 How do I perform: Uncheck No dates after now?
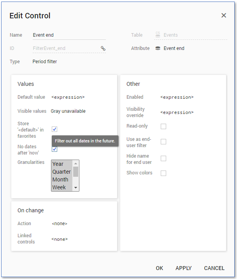pyautogui.click(x=54, y=149)
